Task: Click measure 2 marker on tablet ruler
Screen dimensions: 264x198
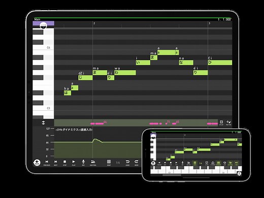Action: 94,23
